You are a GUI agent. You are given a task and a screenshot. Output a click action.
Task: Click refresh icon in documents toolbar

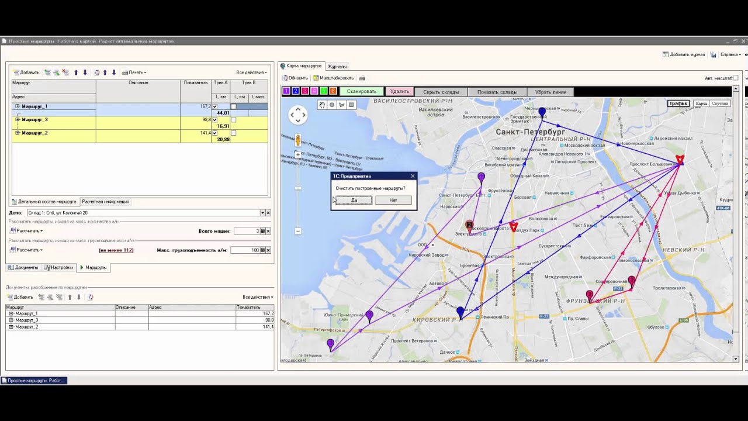tap(91, 297)
